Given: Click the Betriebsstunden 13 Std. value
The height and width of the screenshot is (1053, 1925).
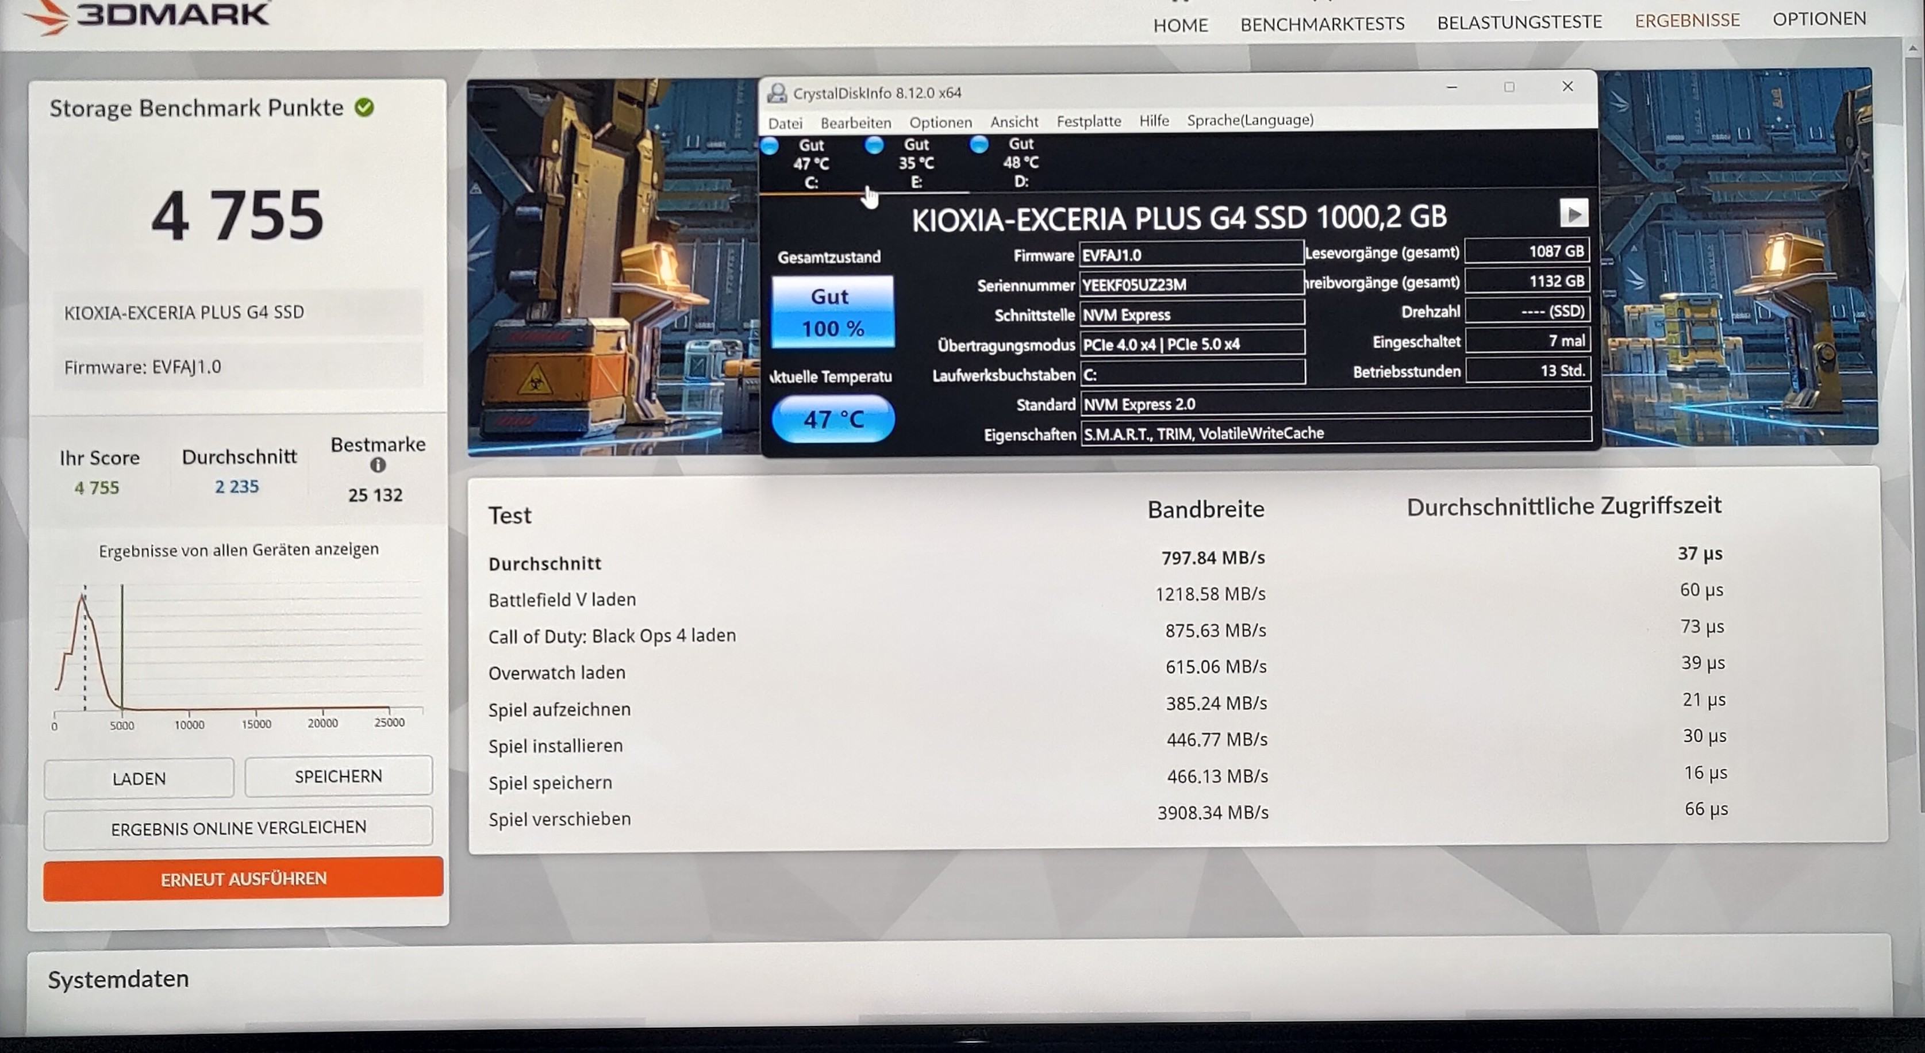Looking at the screenshot, I should click(x=1527, y=371).
